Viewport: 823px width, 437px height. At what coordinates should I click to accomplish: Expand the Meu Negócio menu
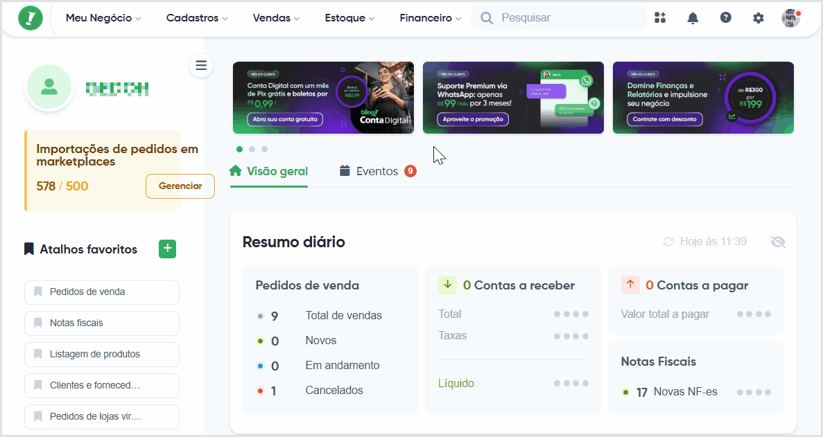pos(103,18)
